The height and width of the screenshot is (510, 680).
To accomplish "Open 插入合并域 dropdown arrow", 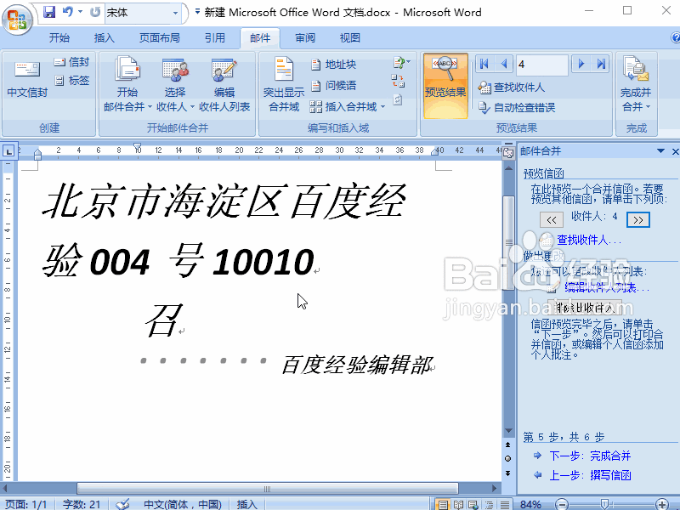I will point(382,107).
